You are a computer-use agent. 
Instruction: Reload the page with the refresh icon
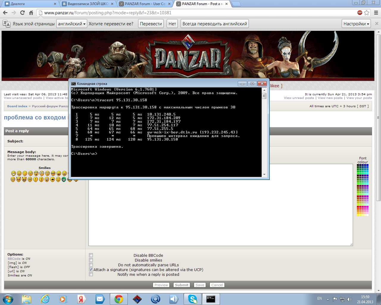[22, 13]
